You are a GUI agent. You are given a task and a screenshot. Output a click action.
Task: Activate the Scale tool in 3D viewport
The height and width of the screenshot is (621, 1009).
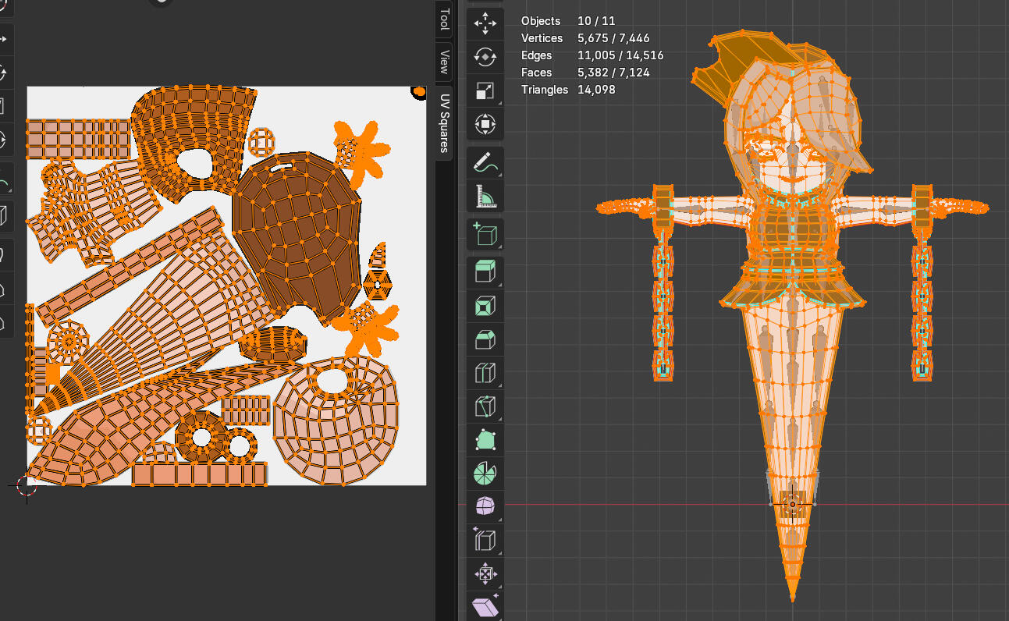click(485, 91)
